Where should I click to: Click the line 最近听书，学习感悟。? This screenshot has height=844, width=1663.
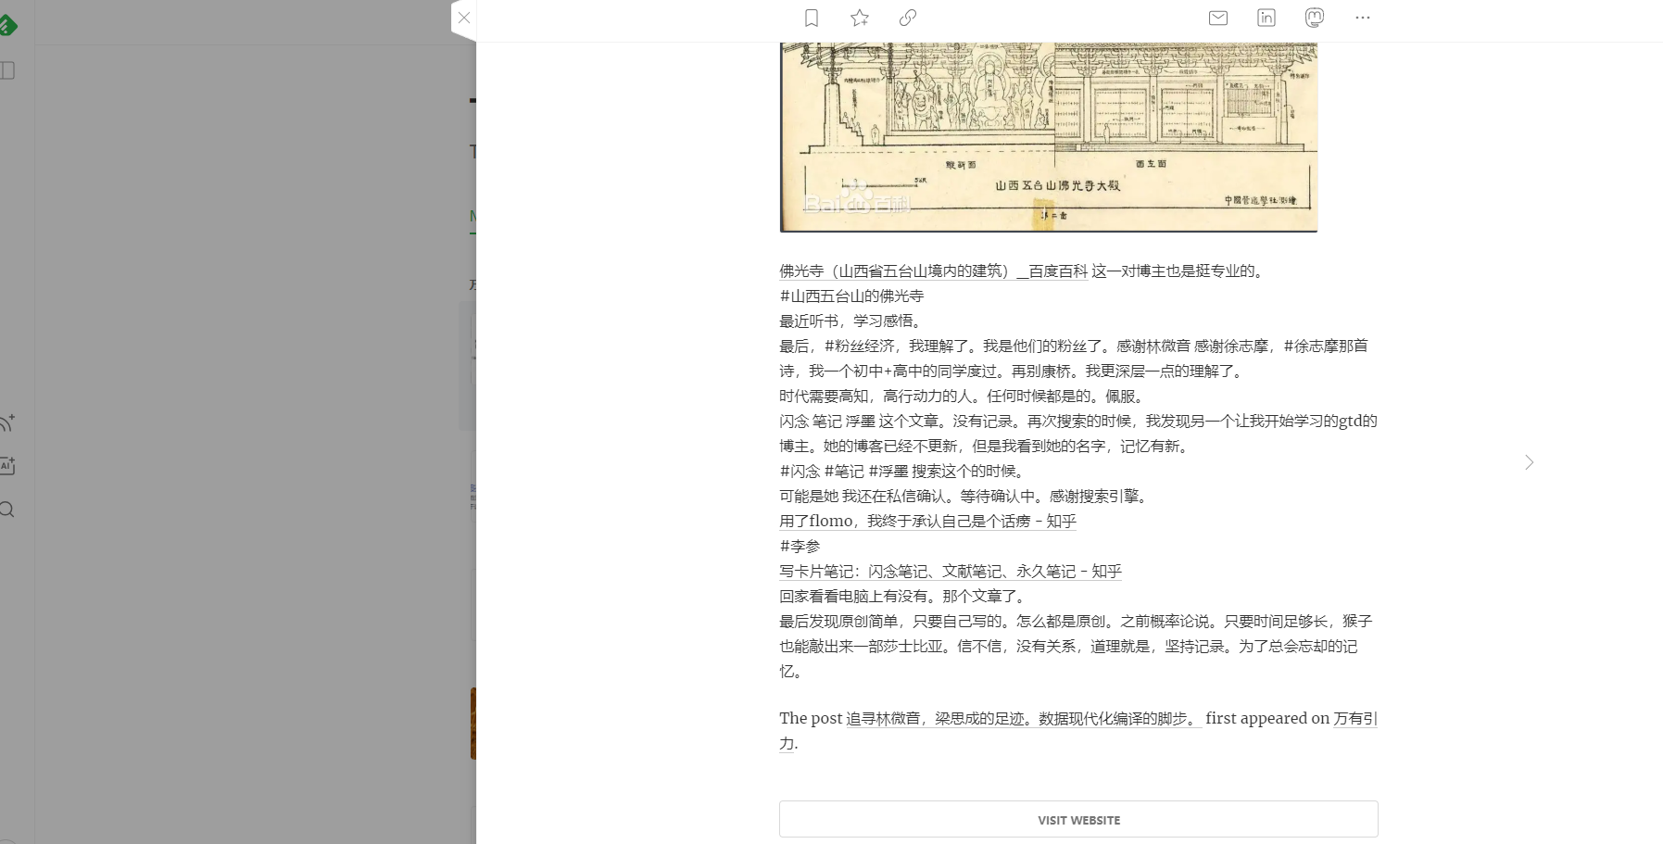851,321
